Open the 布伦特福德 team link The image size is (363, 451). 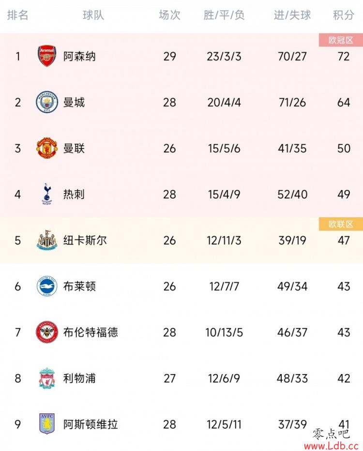point(91,332)
